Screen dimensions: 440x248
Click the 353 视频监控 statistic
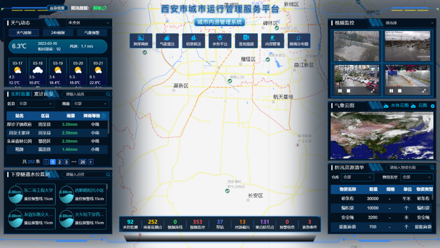[x=198, y=224]
